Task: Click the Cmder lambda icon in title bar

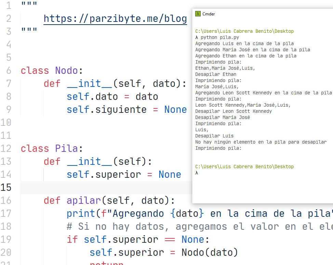Action: click(x=198, y=14)
